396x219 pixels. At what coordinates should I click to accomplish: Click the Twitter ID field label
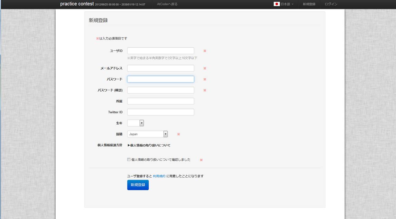(x=115, y=112)
